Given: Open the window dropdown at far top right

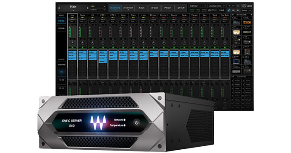Looking at the screenshot, I should pyautogui.click(x=246, y=10).
